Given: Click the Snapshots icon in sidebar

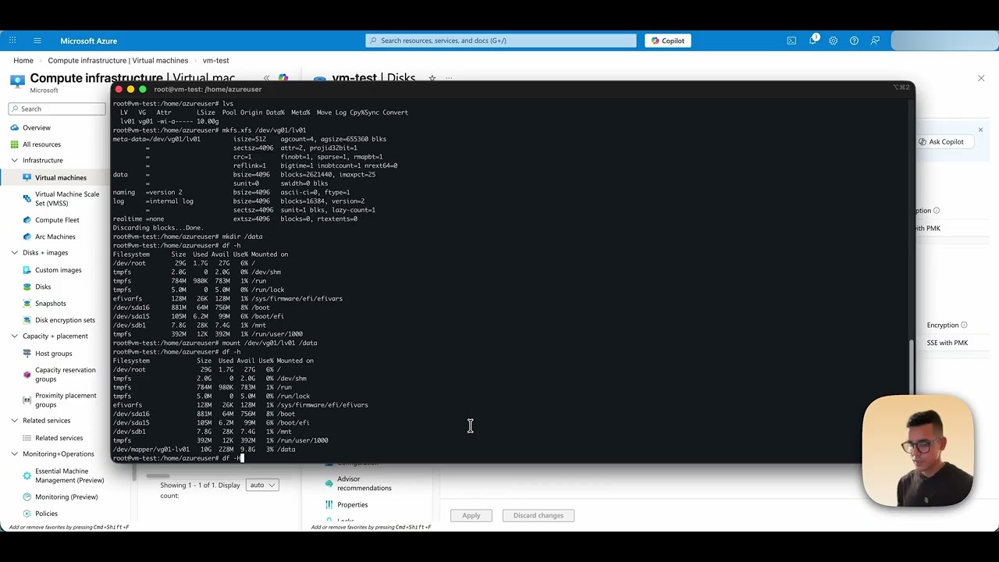Looking at the screenshot, I should point(27,303).
